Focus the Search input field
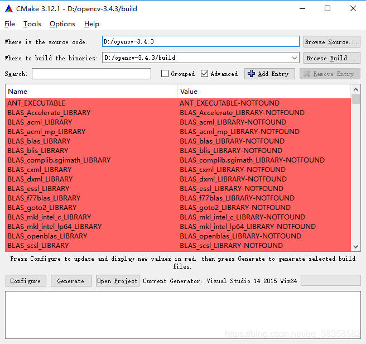This screenshot has height=344, width=366. coord(92,74)
